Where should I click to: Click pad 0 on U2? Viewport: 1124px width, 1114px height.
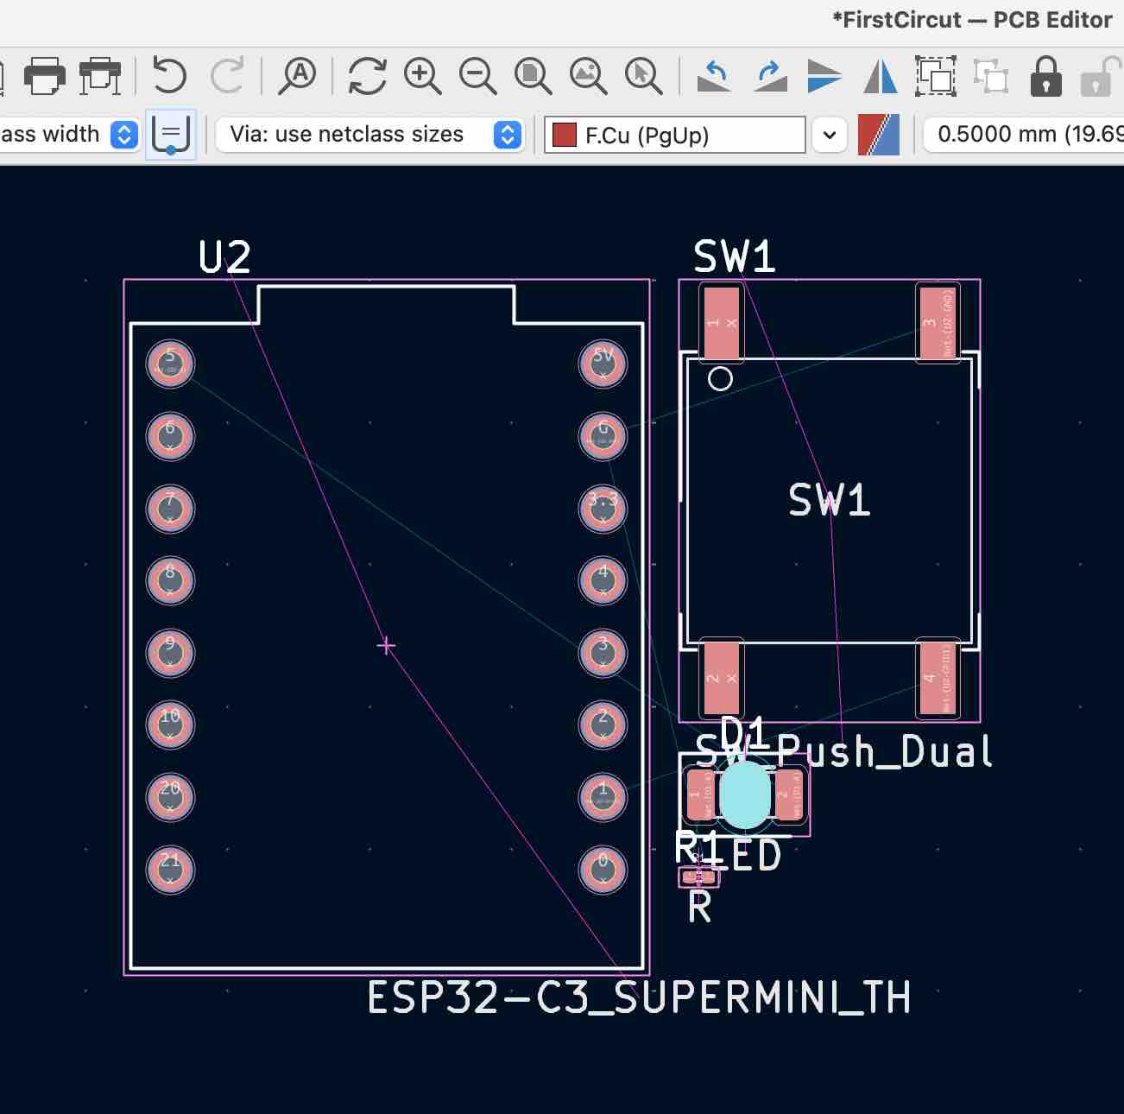[603, 869]
